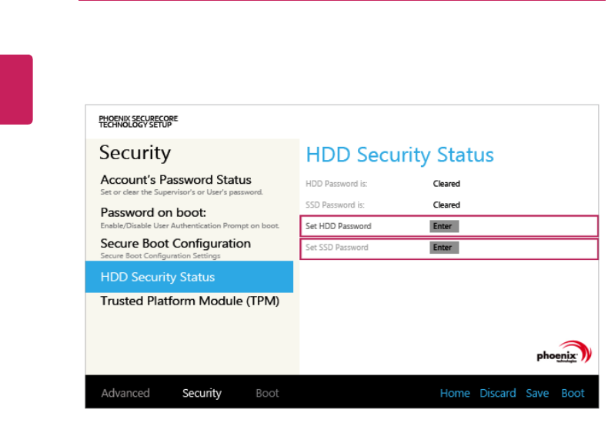Click Phoenix SecureCore Technology Setup header text
This screenshot has width=608, height=436.
(139, 121)
